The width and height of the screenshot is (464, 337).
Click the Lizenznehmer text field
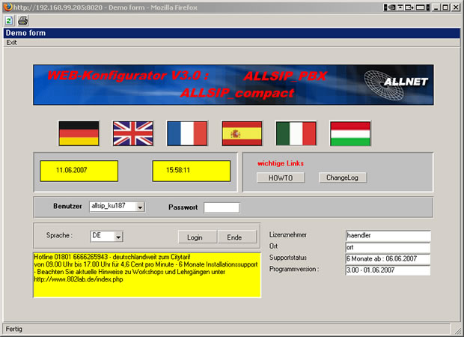(388, 235)
